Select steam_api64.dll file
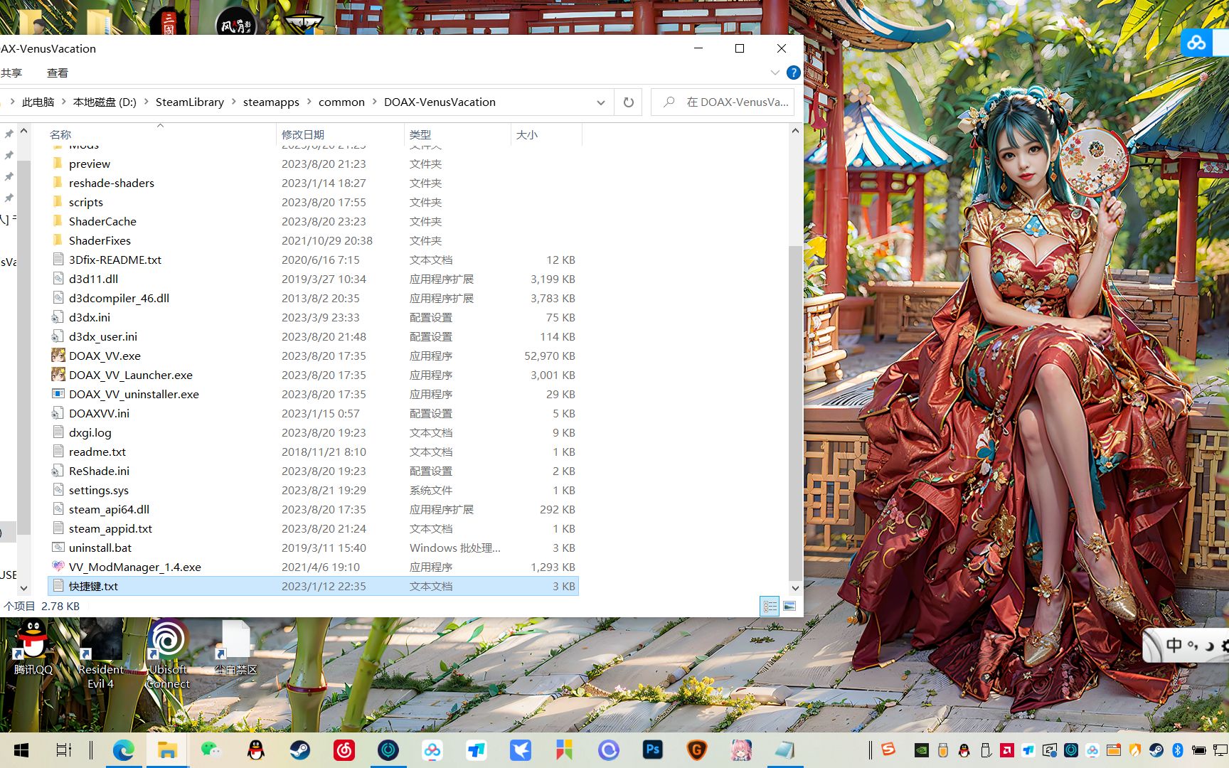 pos(109,509)
